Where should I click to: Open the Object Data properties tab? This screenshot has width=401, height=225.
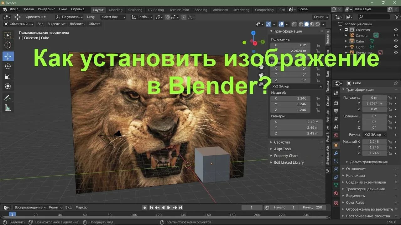(336, 185)
